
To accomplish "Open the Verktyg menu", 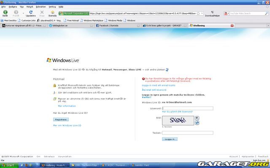I will (x=52, y=7).
